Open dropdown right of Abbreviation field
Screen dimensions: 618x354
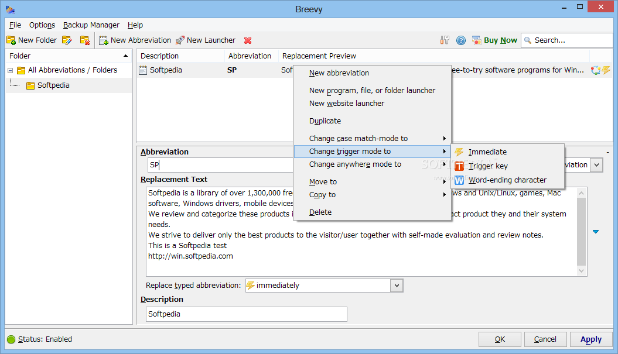click(x=597, y=165)
